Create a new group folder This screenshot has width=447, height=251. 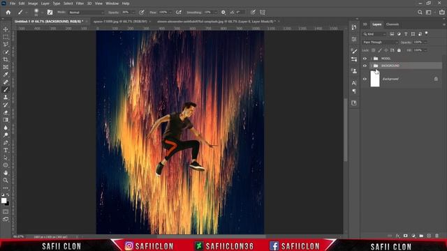[421, 236]
